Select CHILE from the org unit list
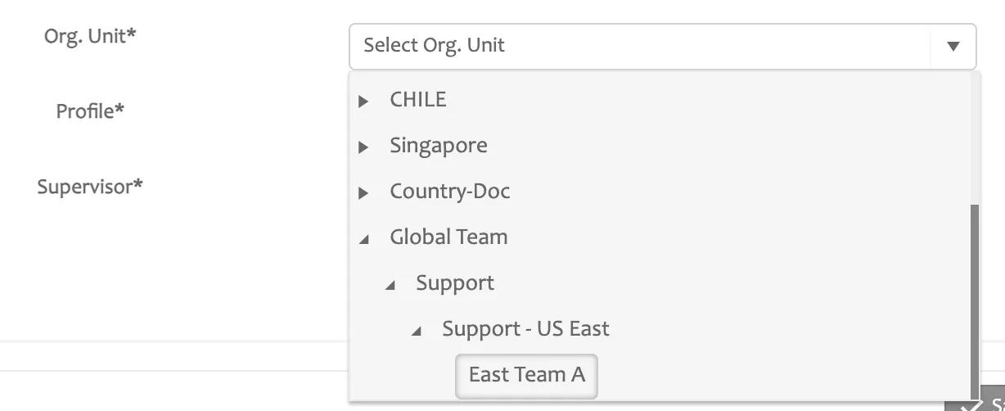This screenshot has height=411, width=1005. (x=418, y=100)
